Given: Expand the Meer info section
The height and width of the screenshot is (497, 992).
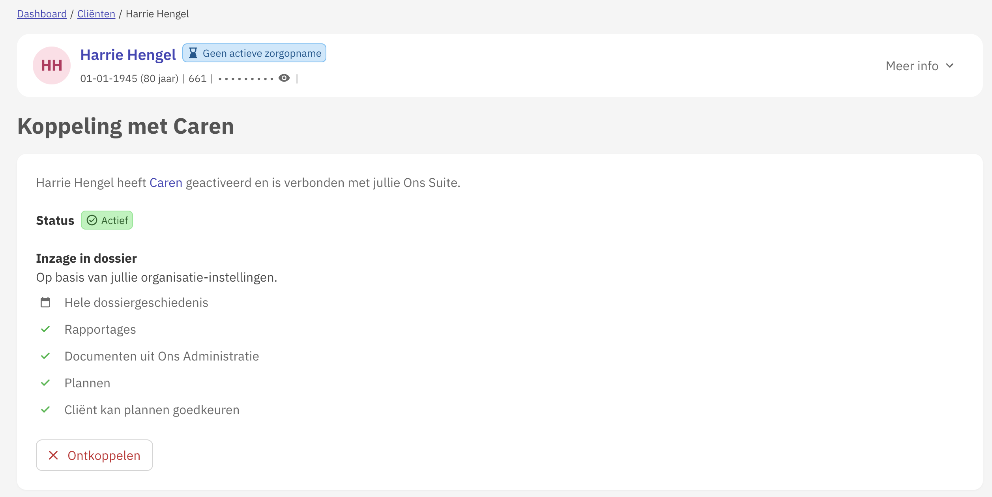Looking at the screenshot, I should tap(919, 65).
